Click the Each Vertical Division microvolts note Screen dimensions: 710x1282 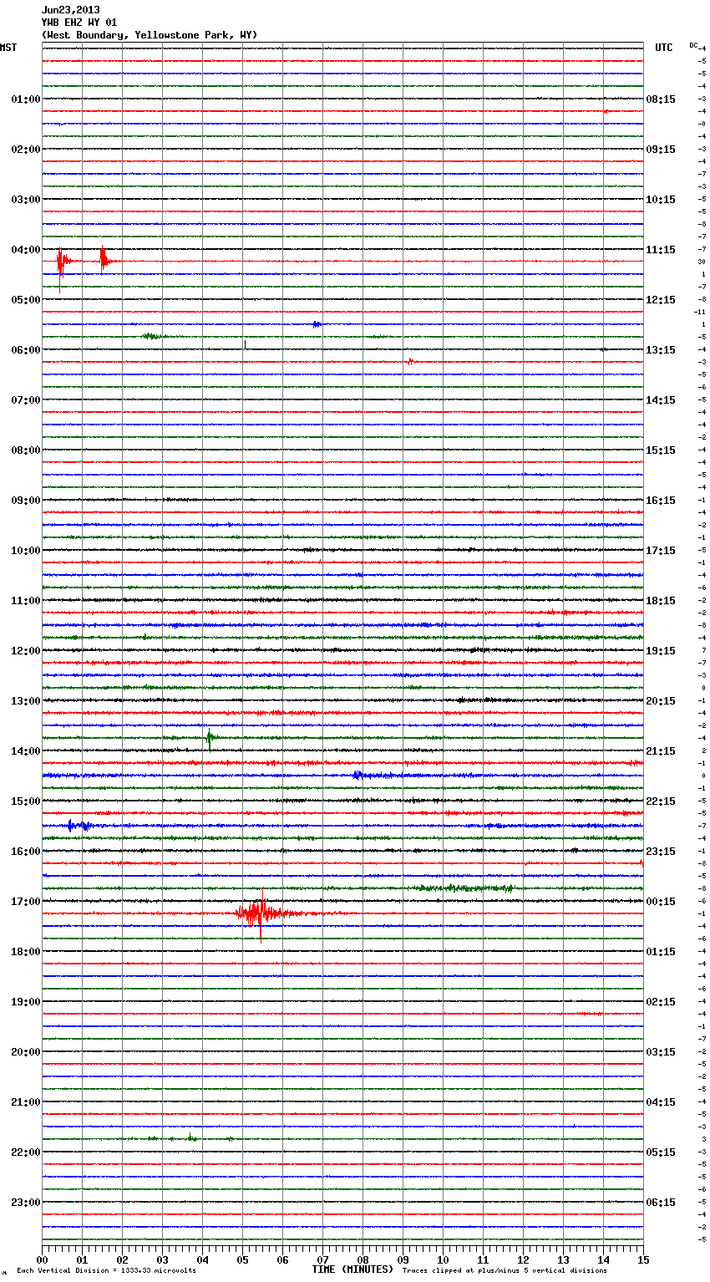point(107,1270)
